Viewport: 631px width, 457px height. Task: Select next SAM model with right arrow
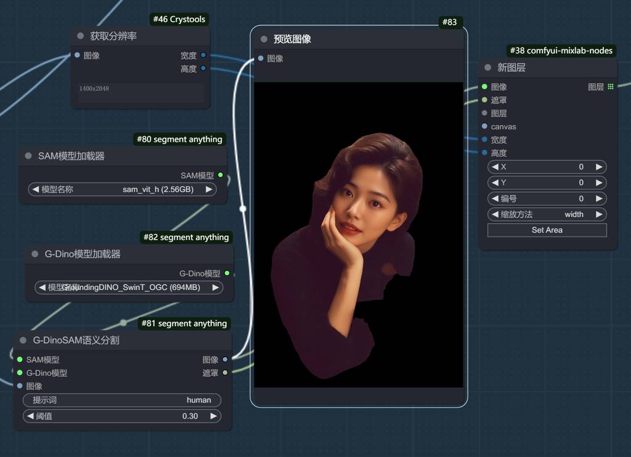(x=209, y=189)
